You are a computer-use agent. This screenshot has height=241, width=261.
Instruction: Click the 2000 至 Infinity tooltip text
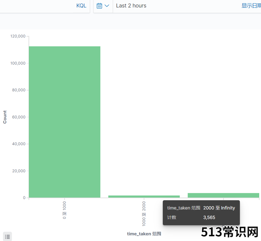click(x=219, y=208)
